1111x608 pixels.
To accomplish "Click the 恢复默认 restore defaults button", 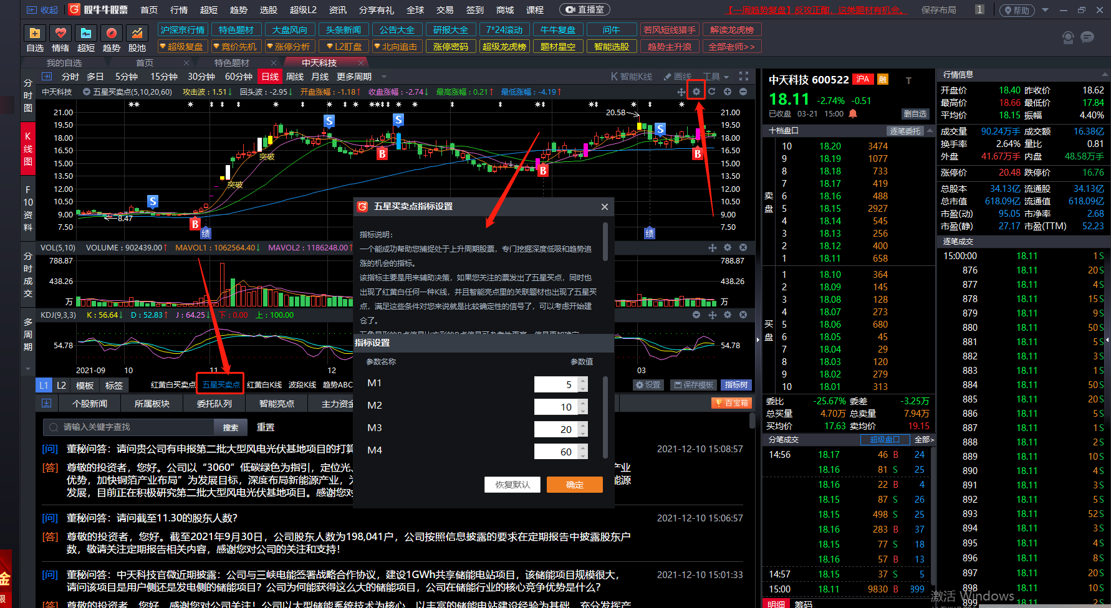I will (512, 485).
